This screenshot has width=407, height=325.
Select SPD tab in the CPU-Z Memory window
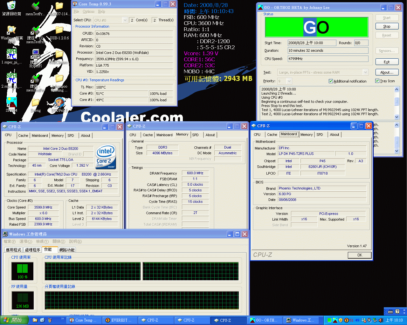[196, 135]
